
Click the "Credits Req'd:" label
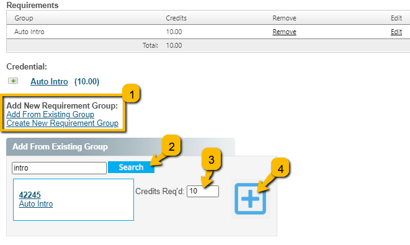tap(160, 192)
